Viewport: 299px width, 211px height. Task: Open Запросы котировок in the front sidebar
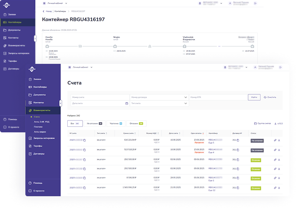point(44,138)
